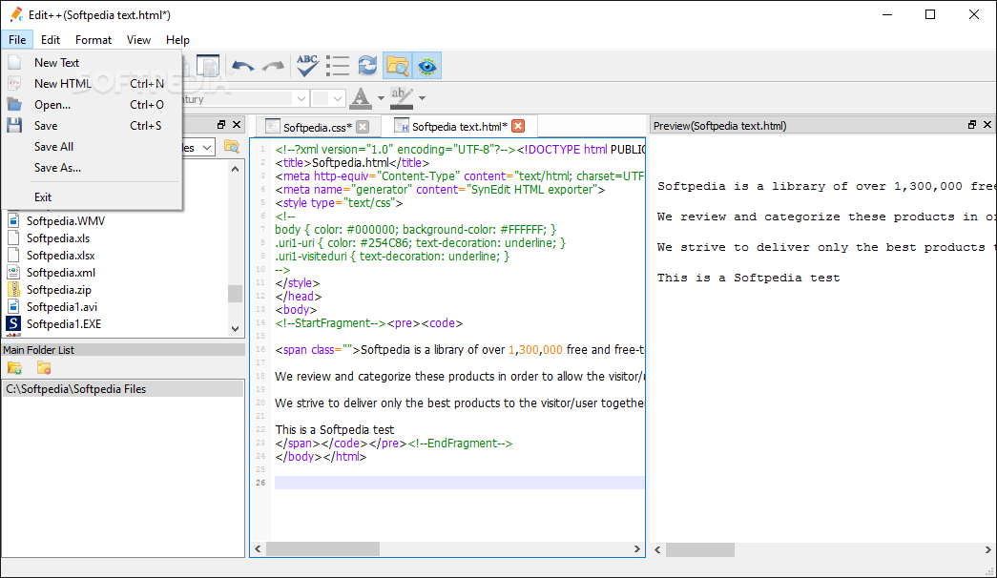Select Softpedia1.EXE in file list
This screenshot has width=997, height=578.
point(64,323)
